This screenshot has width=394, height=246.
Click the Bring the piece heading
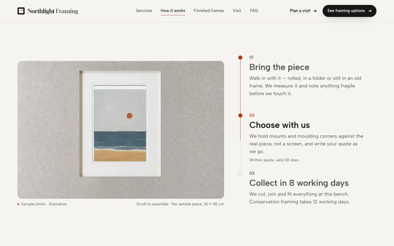click(x=279, y=67)
